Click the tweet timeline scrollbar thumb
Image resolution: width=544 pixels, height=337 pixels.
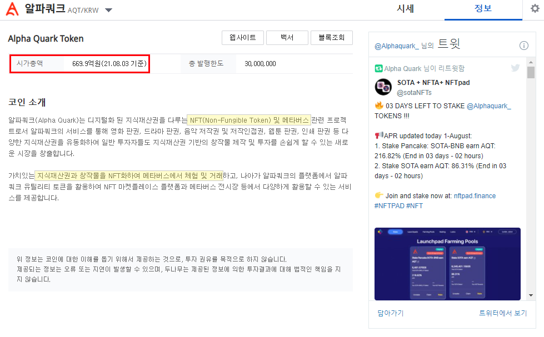(x=531, y=72)
